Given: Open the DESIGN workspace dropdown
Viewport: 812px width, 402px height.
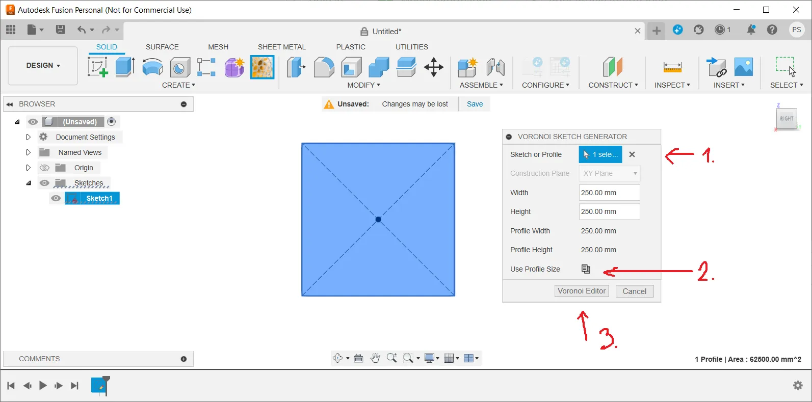Looking at the screenshot, I should pos(43,66).
